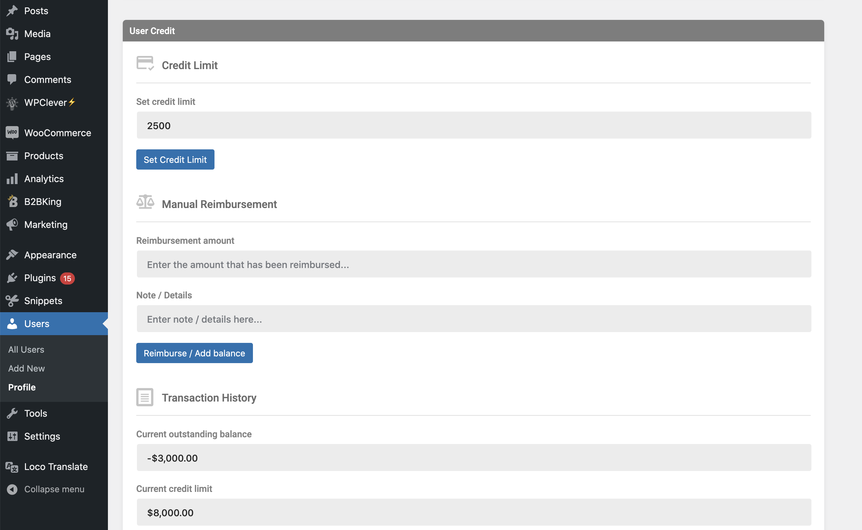Click the Analytics bar chart icon

12,179
